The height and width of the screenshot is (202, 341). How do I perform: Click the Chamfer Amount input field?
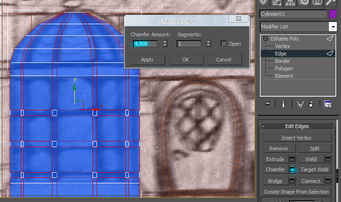tap(146, 44)
